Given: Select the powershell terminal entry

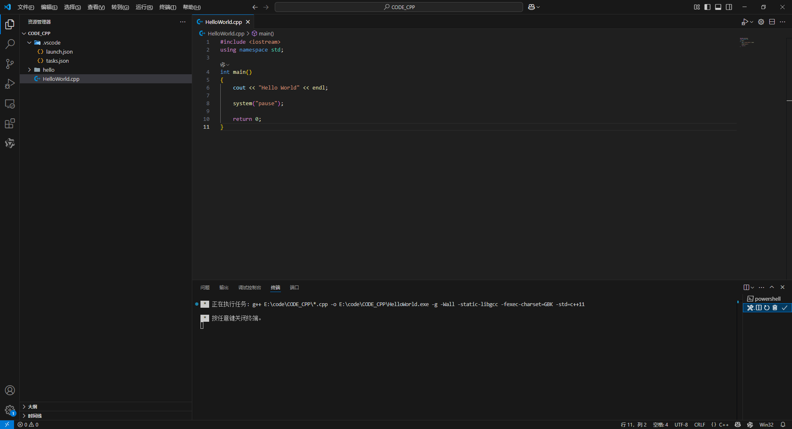Looking at the screenshot, I should point(767,299).
